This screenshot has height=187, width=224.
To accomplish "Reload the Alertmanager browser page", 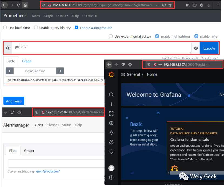I will 12,112.
